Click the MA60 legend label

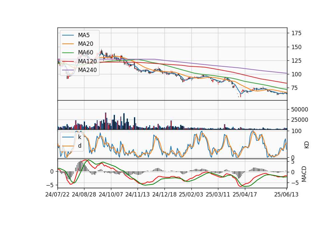[x=85, y=53]
